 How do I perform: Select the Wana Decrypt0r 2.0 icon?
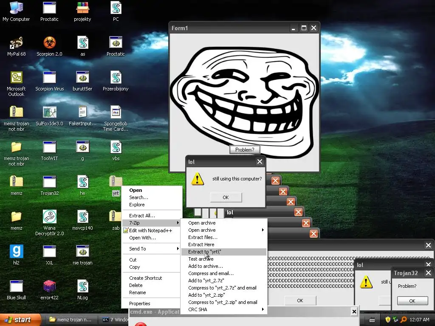click(x=49, y=223)
